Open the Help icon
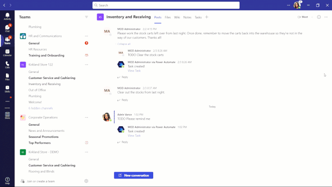 [x=7, y=180]
